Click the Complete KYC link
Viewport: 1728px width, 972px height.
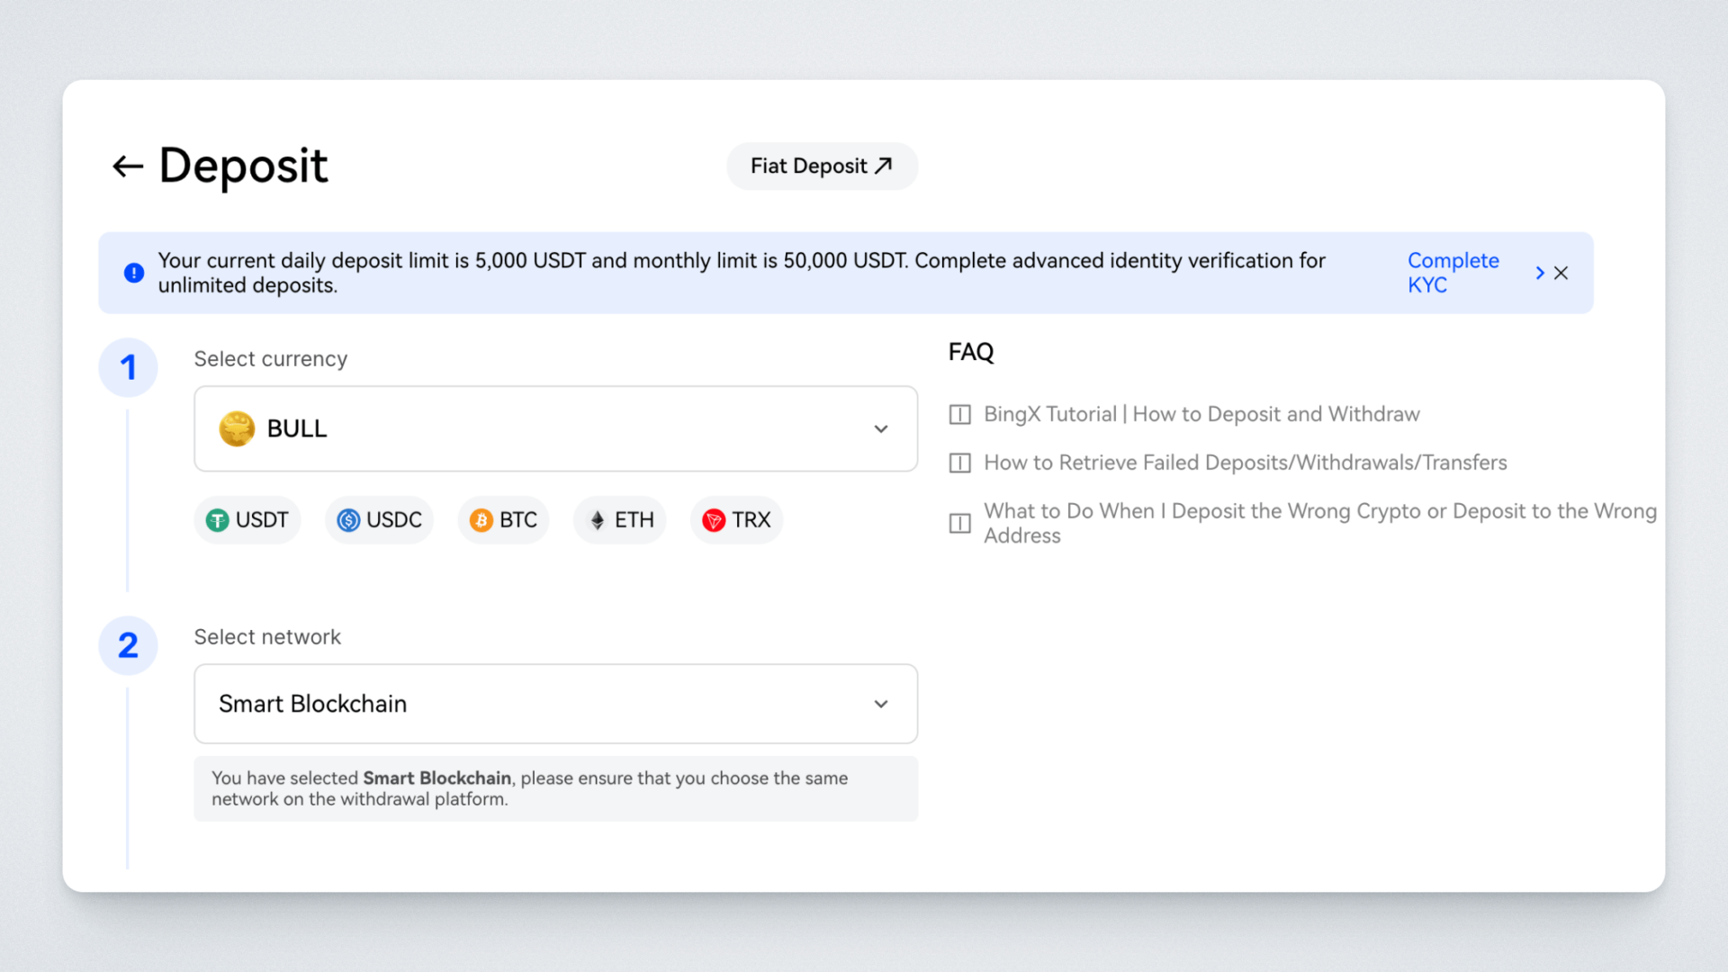[1452, 273]
